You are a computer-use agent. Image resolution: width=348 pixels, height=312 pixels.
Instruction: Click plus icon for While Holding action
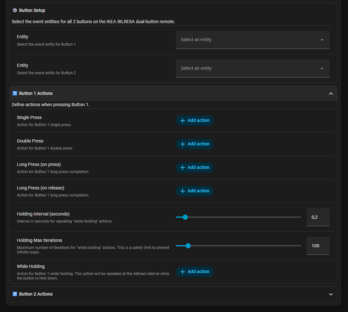pos(183,272)
